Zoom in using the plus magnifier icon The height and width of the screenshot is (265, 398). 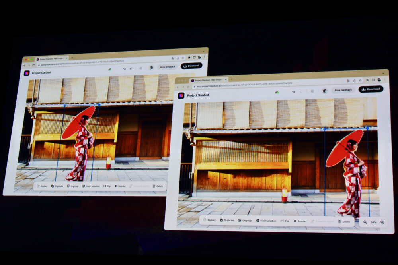tap(382, 222)
